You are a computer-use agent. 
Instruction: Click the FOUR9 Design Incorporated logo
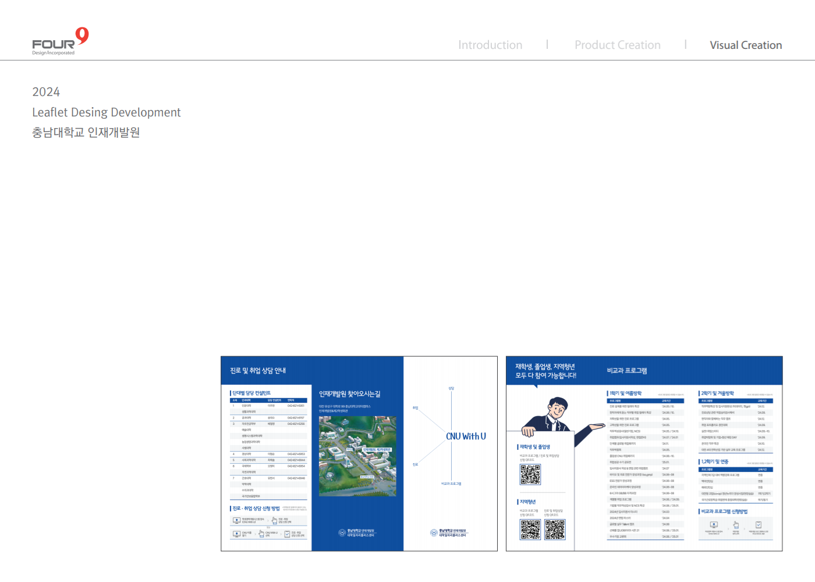[60, 41]
